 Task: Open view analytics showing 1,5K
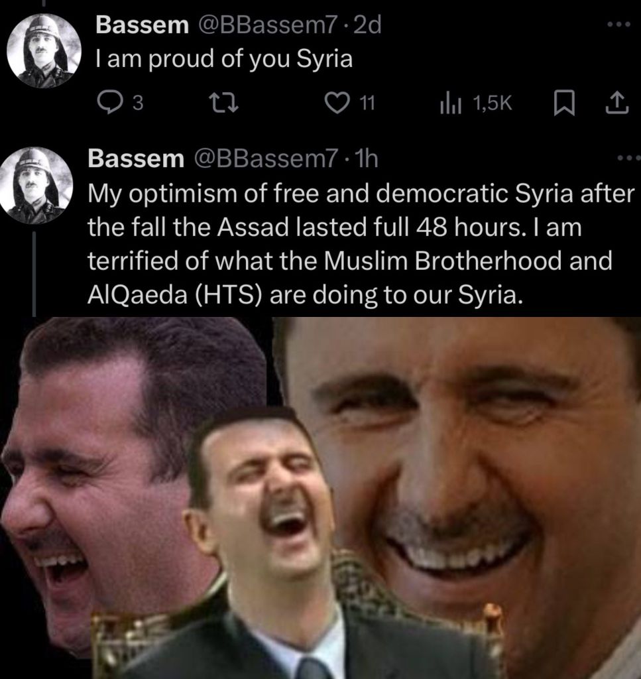[x=476, y=103]
